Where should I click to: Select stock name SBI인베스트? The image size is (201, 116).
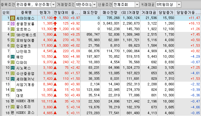pyautogui.click(x=26, y=35)
